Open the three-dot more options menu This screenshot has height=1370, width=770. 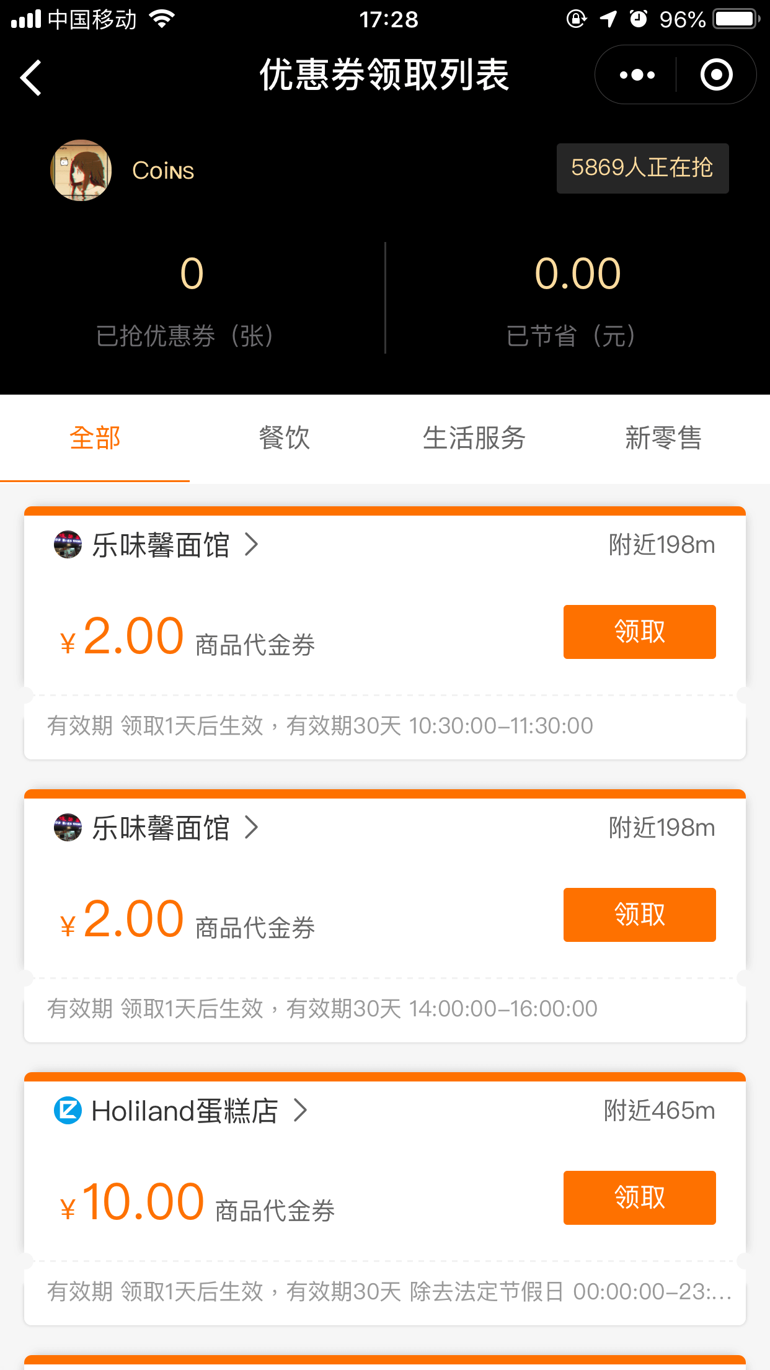click(637, 75)
